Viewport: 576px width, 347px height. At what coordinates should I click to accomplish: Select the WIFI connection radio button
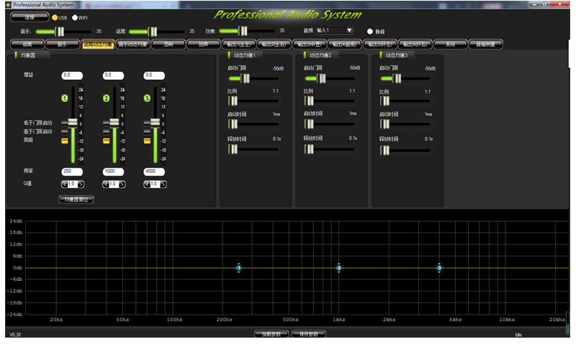click(x=75, y=17)
